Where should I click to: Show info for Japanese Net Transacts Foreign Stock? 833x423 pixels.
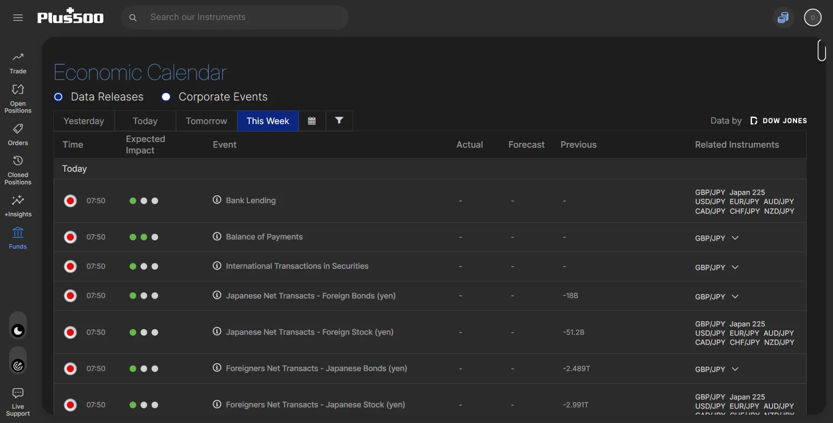[x=217, y=332]
